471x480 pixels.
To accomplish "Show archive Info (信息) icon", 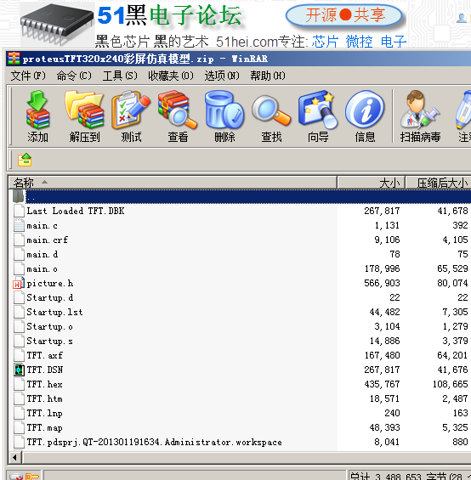I will pos(365,116).
